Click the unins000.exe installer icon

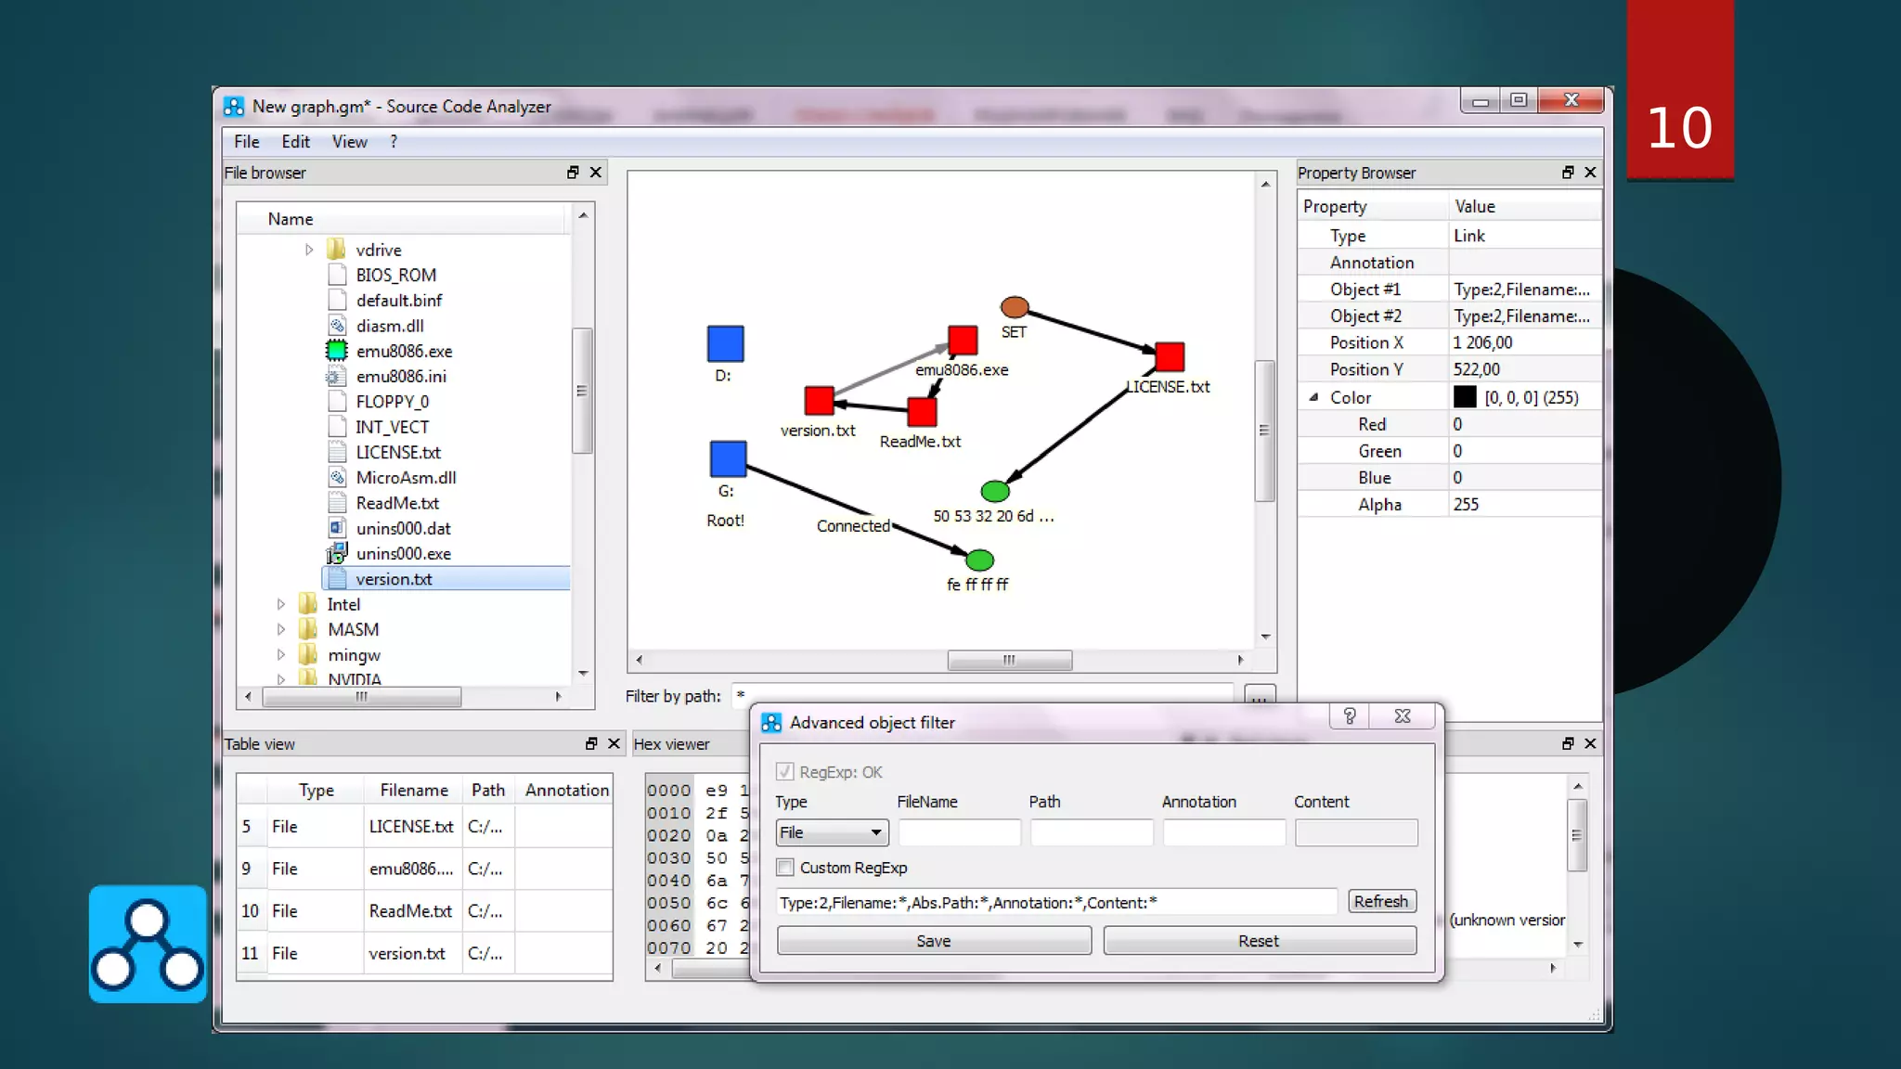pos(336,554)
